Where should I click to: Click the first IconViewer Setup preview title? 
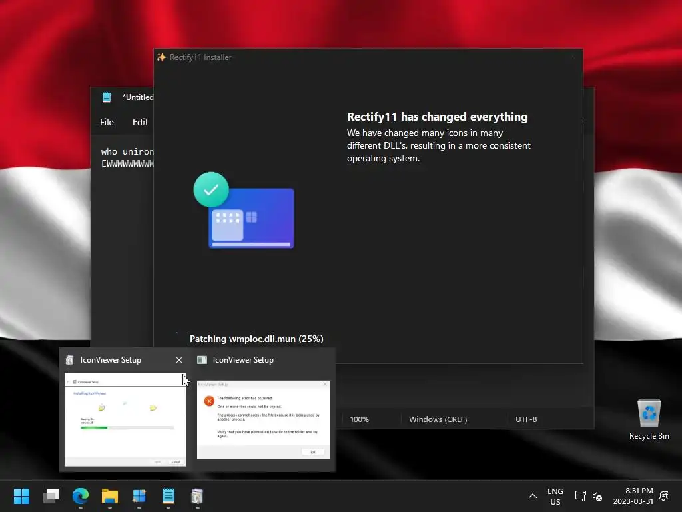tap(111, 360)
